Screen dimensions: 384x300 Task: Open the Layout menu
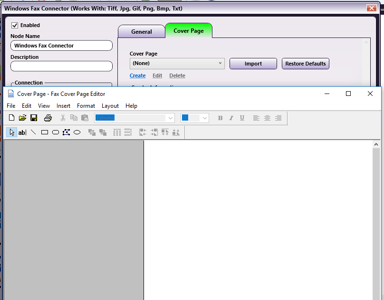pos(110,106)
